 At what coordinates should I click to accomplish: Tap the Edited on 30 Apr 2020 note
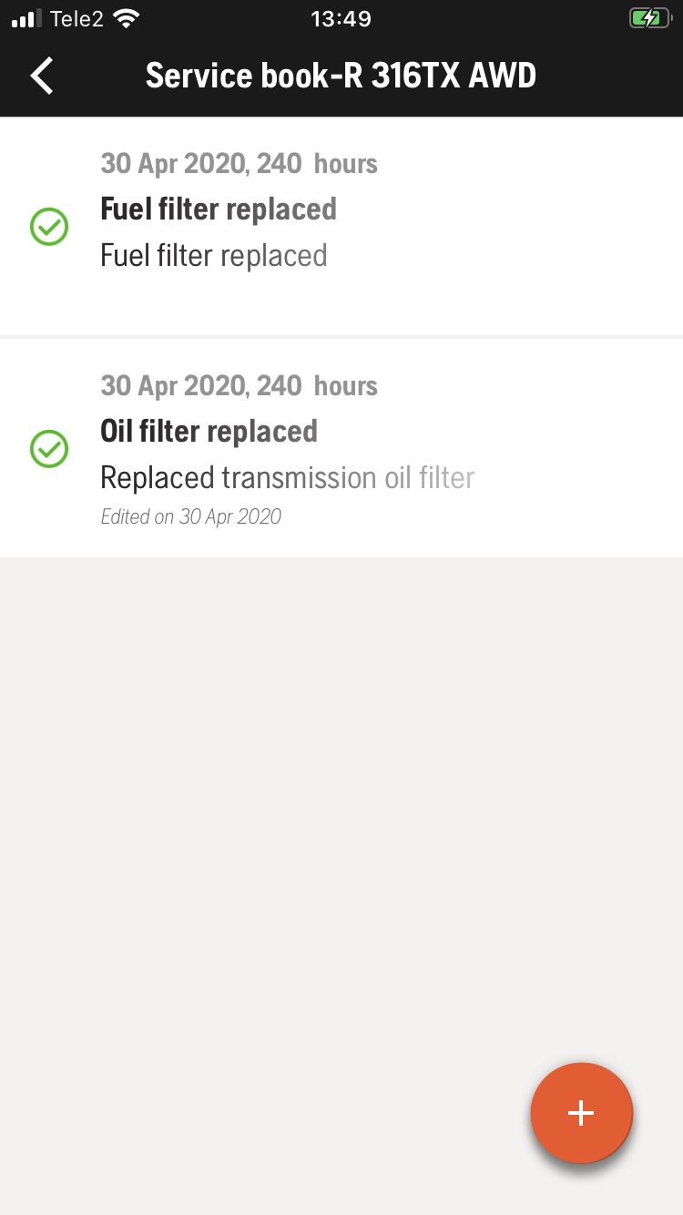190,517
